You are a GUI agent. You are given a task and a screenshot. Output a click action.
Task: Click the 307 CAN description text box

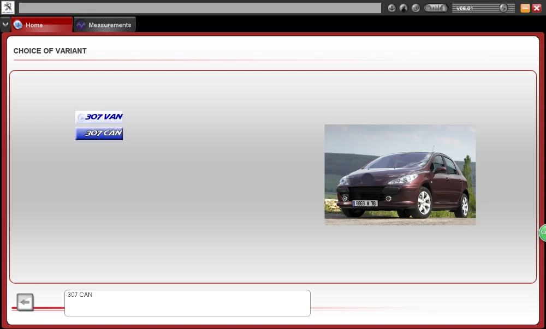tap(187, 303)
